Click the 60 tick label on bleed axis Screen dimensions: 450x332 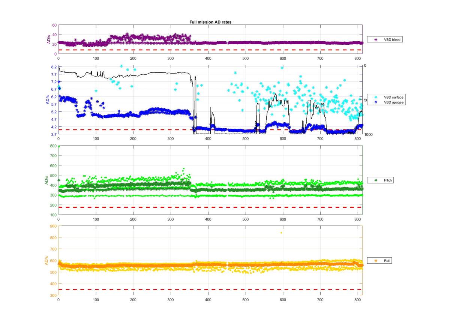coord(54,25)
